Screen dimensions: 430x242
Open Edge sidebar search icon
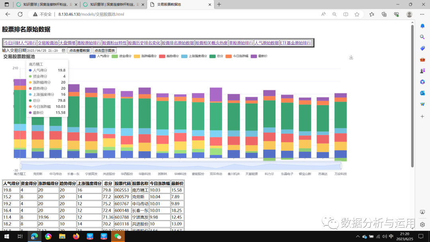422,37
